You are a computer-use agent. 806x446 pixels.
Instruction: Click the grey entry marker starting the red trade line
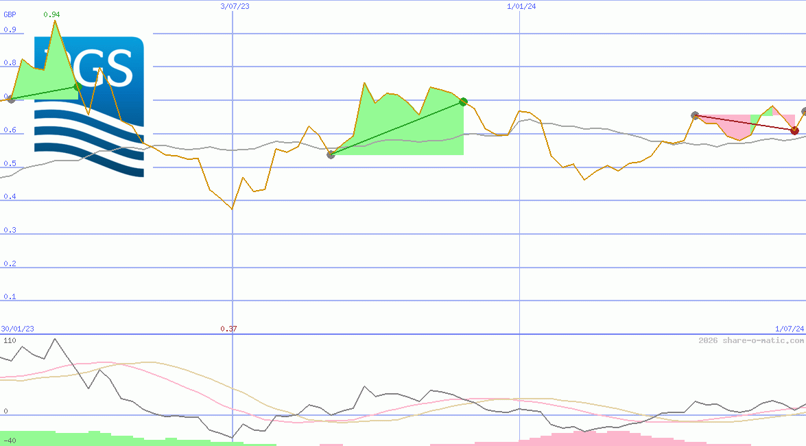coord(695,116)
